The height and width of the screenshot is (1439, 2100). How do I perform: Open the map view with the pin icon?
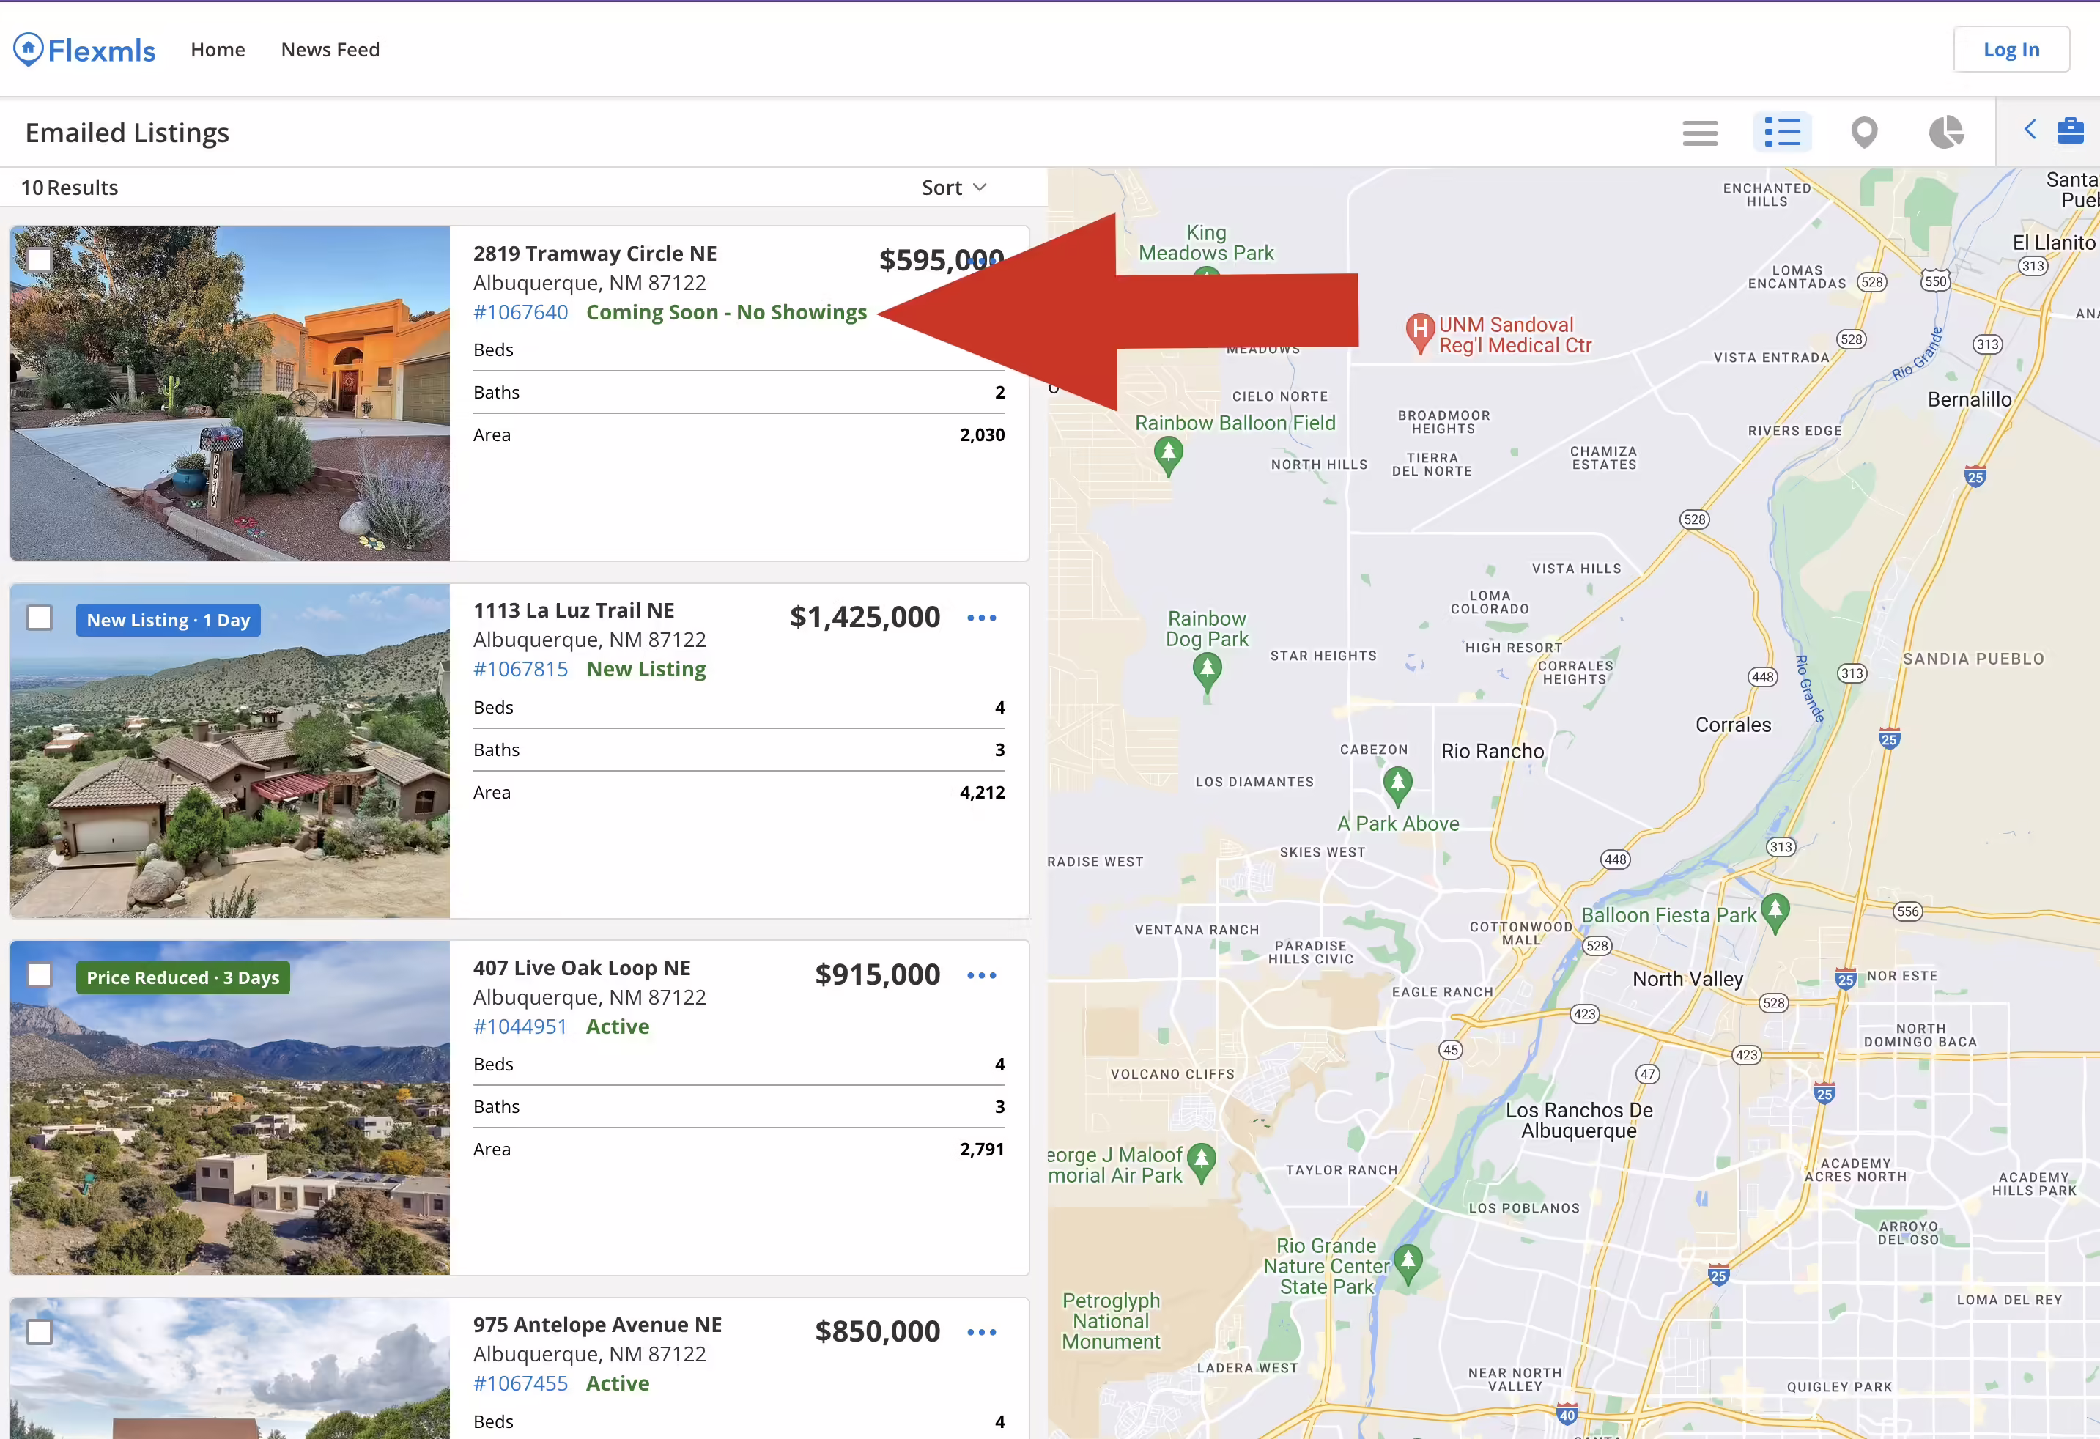(1864, 132)
